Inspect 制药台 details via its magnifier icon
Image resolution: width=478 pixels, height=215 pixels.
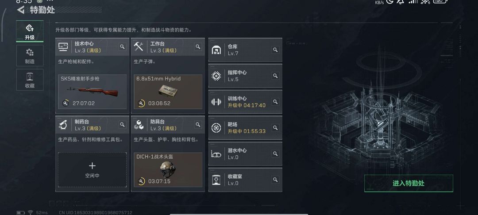coord(122,125)
